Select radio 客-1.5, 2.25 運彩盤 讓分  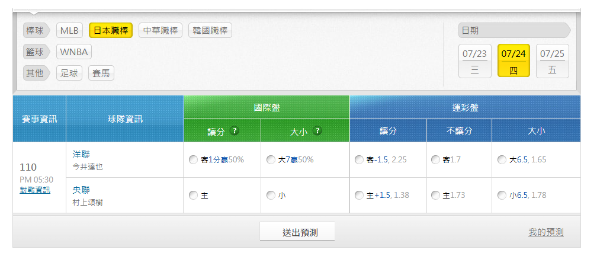coord(359,160)
